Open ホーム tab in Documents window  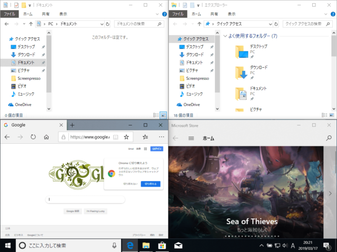coord(28,14)
